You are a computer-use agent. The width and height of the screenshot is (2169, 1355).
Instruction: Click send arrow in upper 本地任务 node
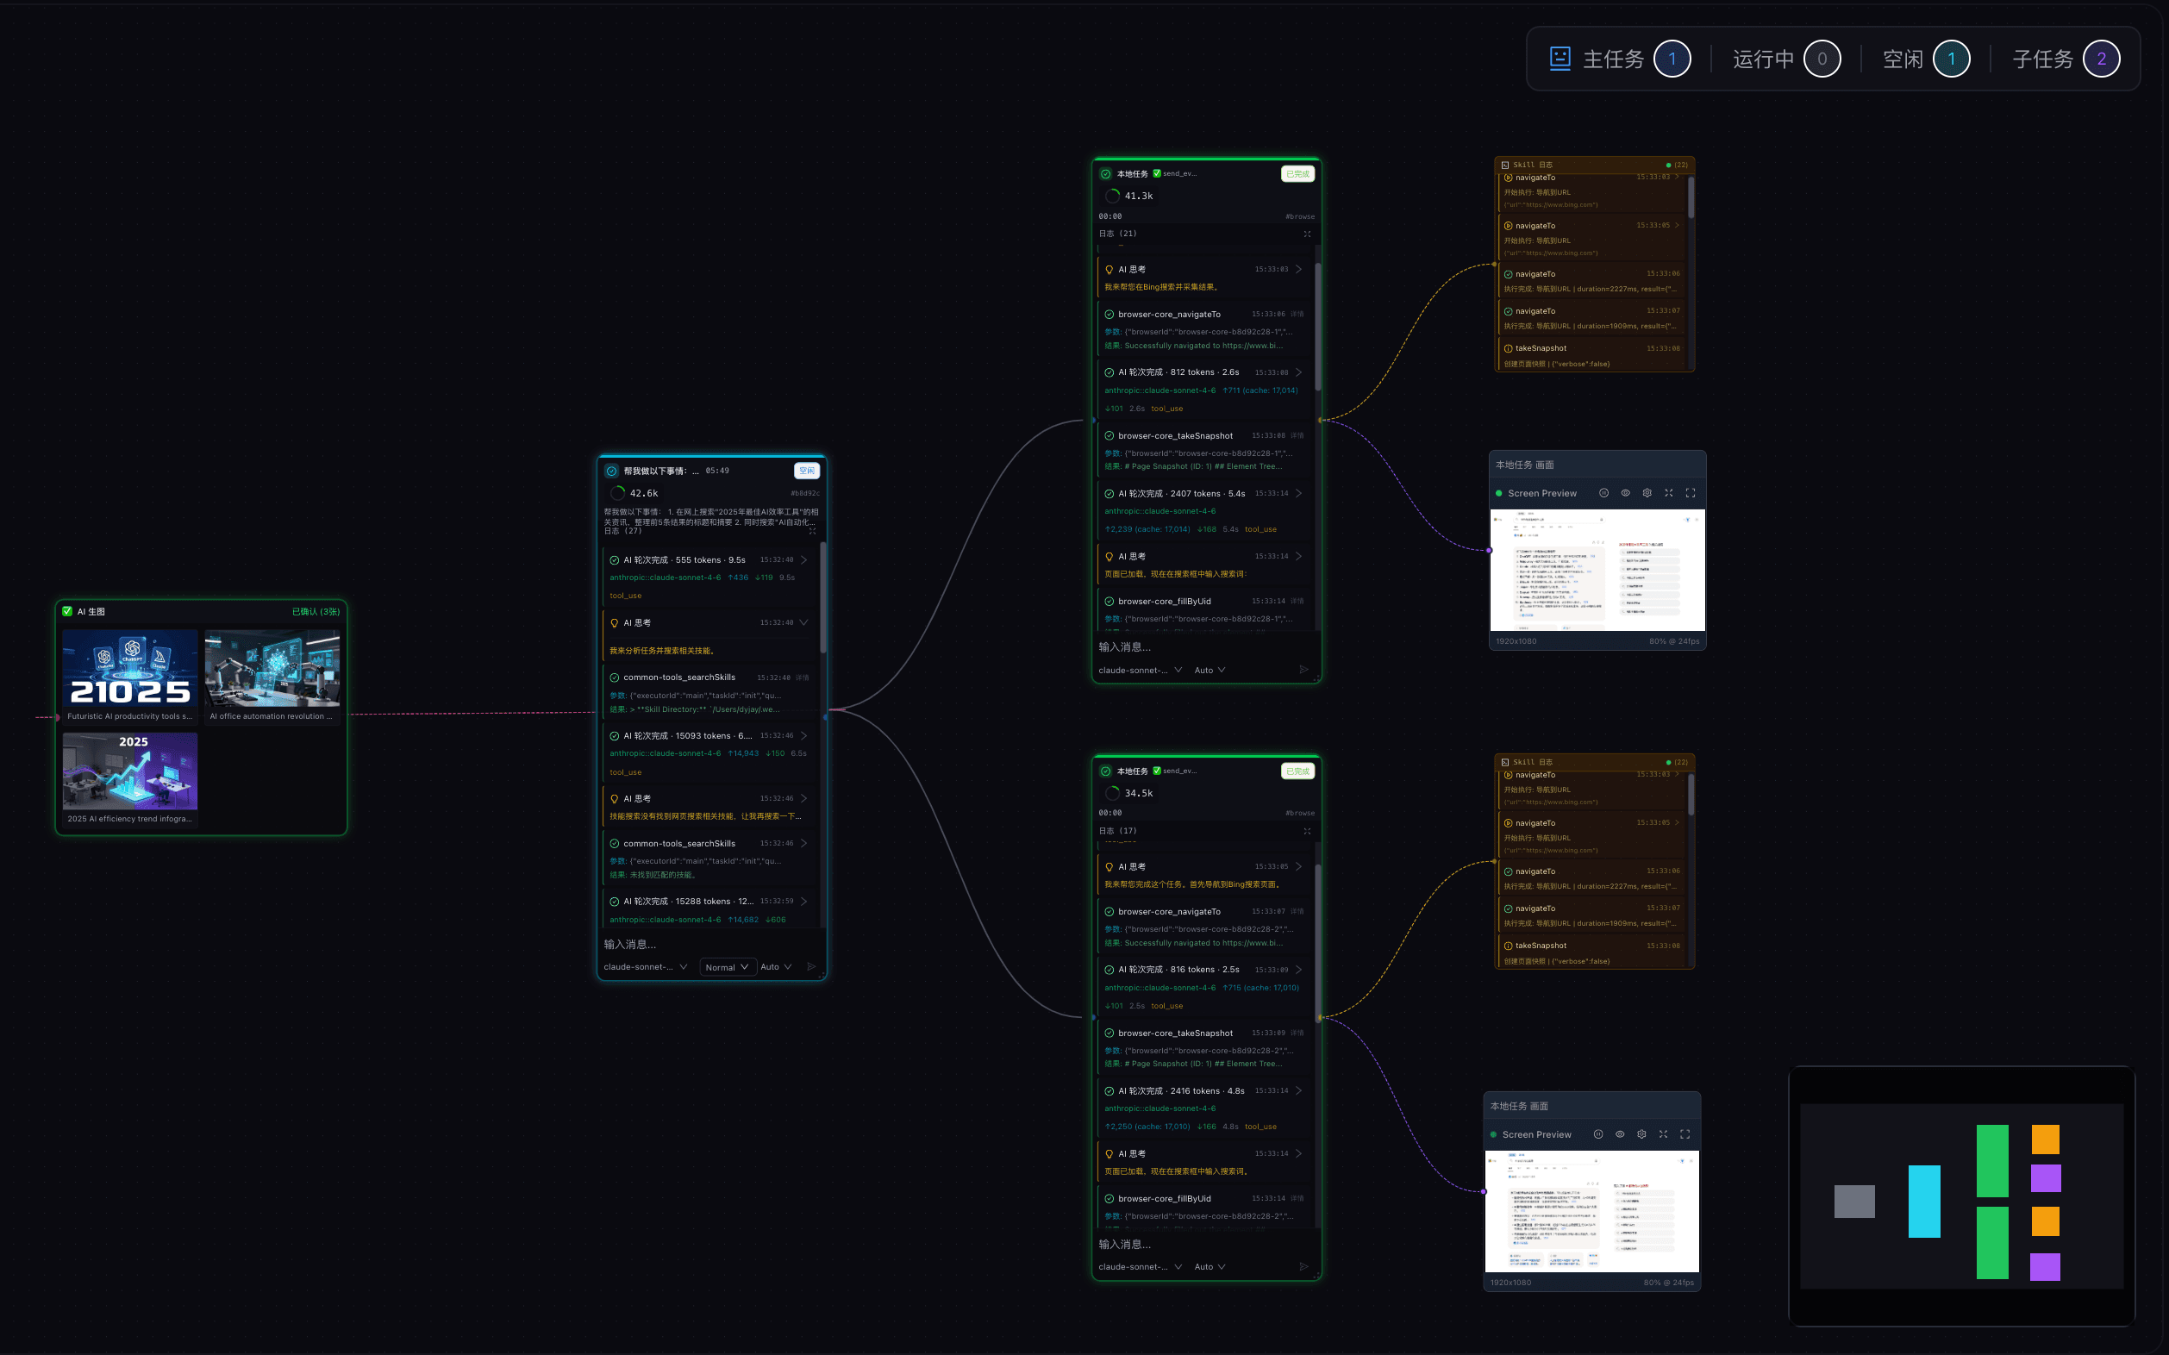coord(1304,671)
